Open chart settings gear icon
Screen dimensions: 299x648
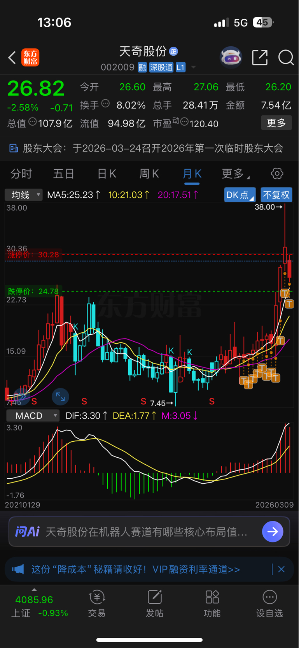coord(277,174)
